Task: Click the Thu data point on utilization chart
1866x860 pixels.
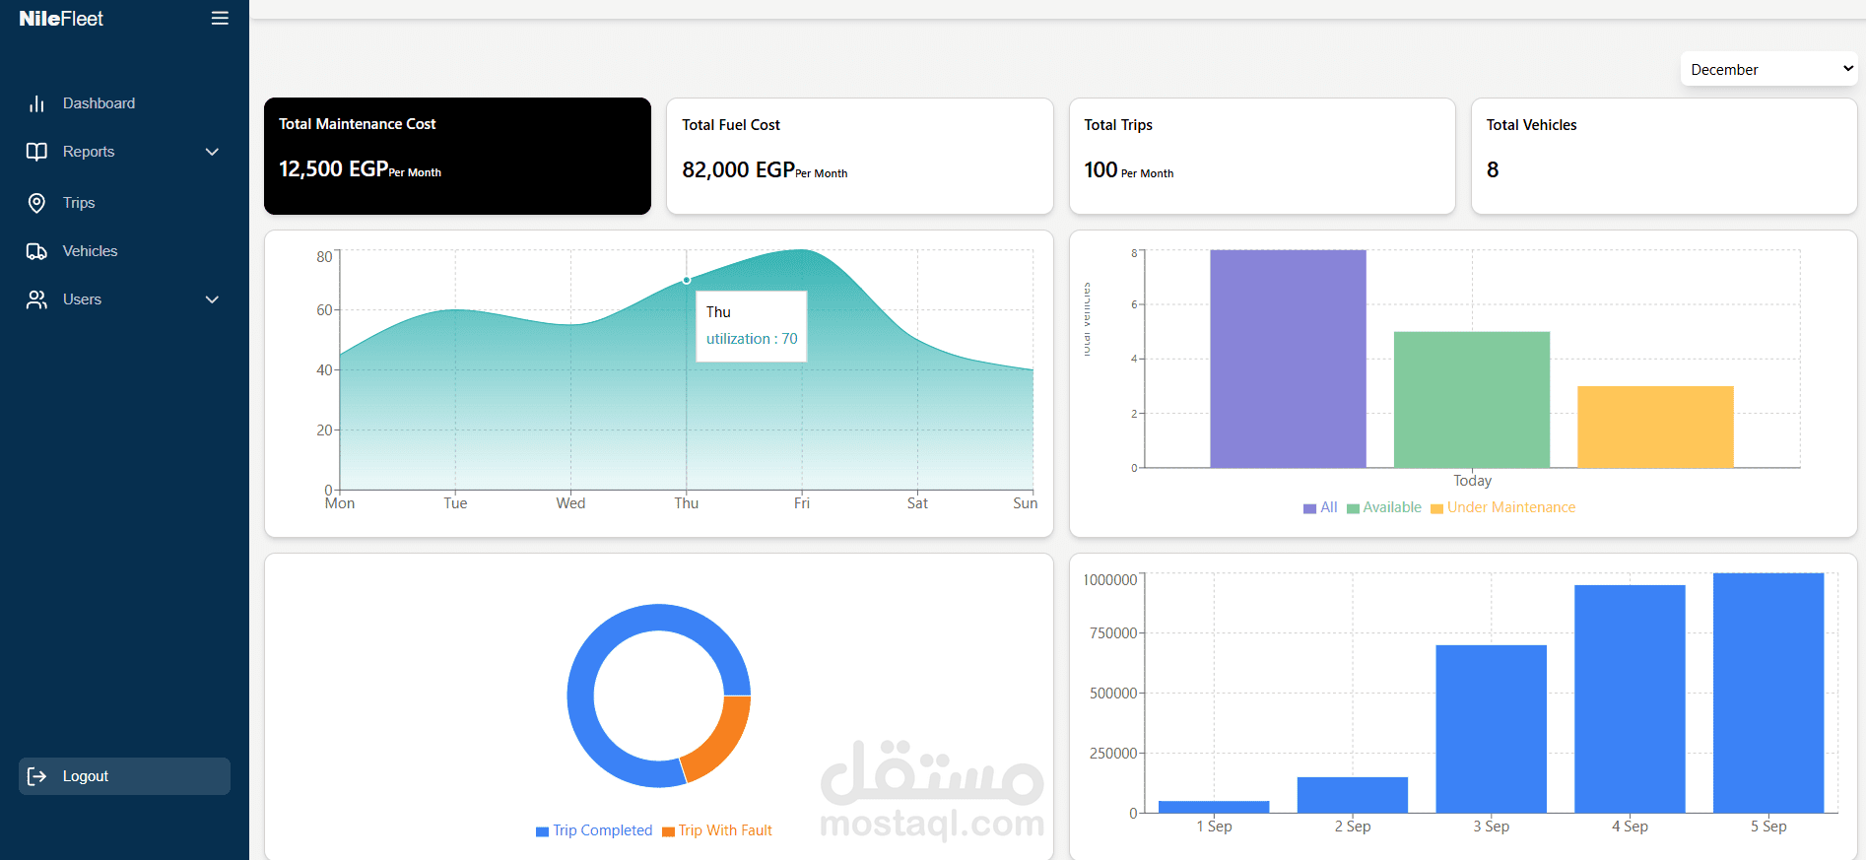Action: (x=687, y=280)
